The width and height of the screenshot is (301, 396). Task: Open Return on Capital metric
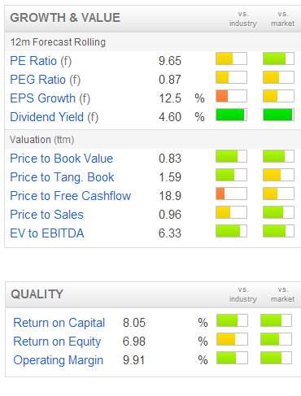point(59,323)
